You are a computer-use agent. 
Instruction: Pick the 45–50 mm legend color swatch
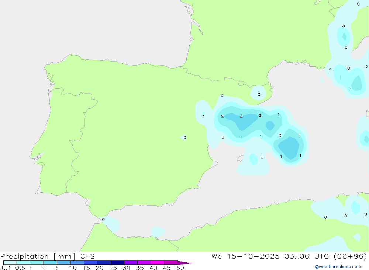point(171,263)
